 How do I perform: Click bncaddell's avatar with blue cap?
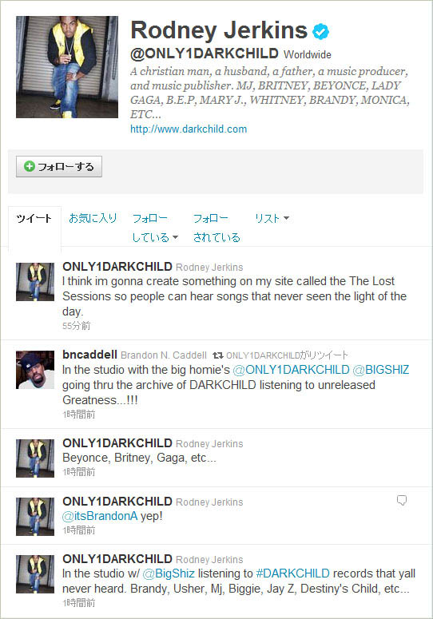(x=35, y=370)
